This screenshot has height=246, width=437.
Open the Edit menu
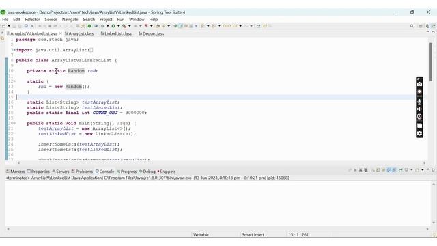point(16,20)
